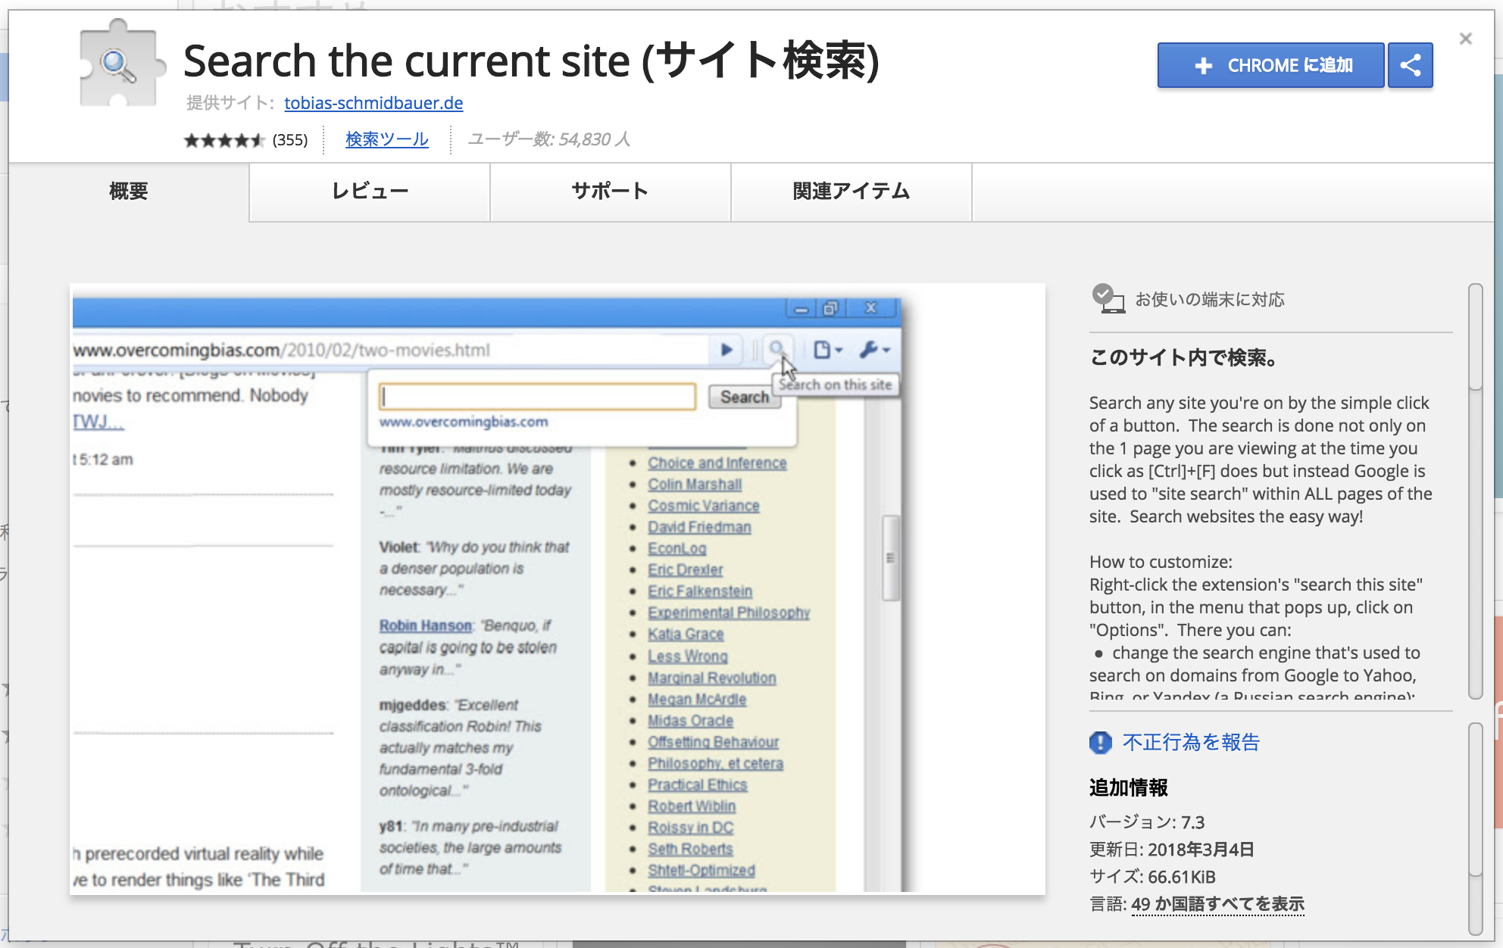
Task: Open the 検索ツール category link
Action: tap(386, 139)
